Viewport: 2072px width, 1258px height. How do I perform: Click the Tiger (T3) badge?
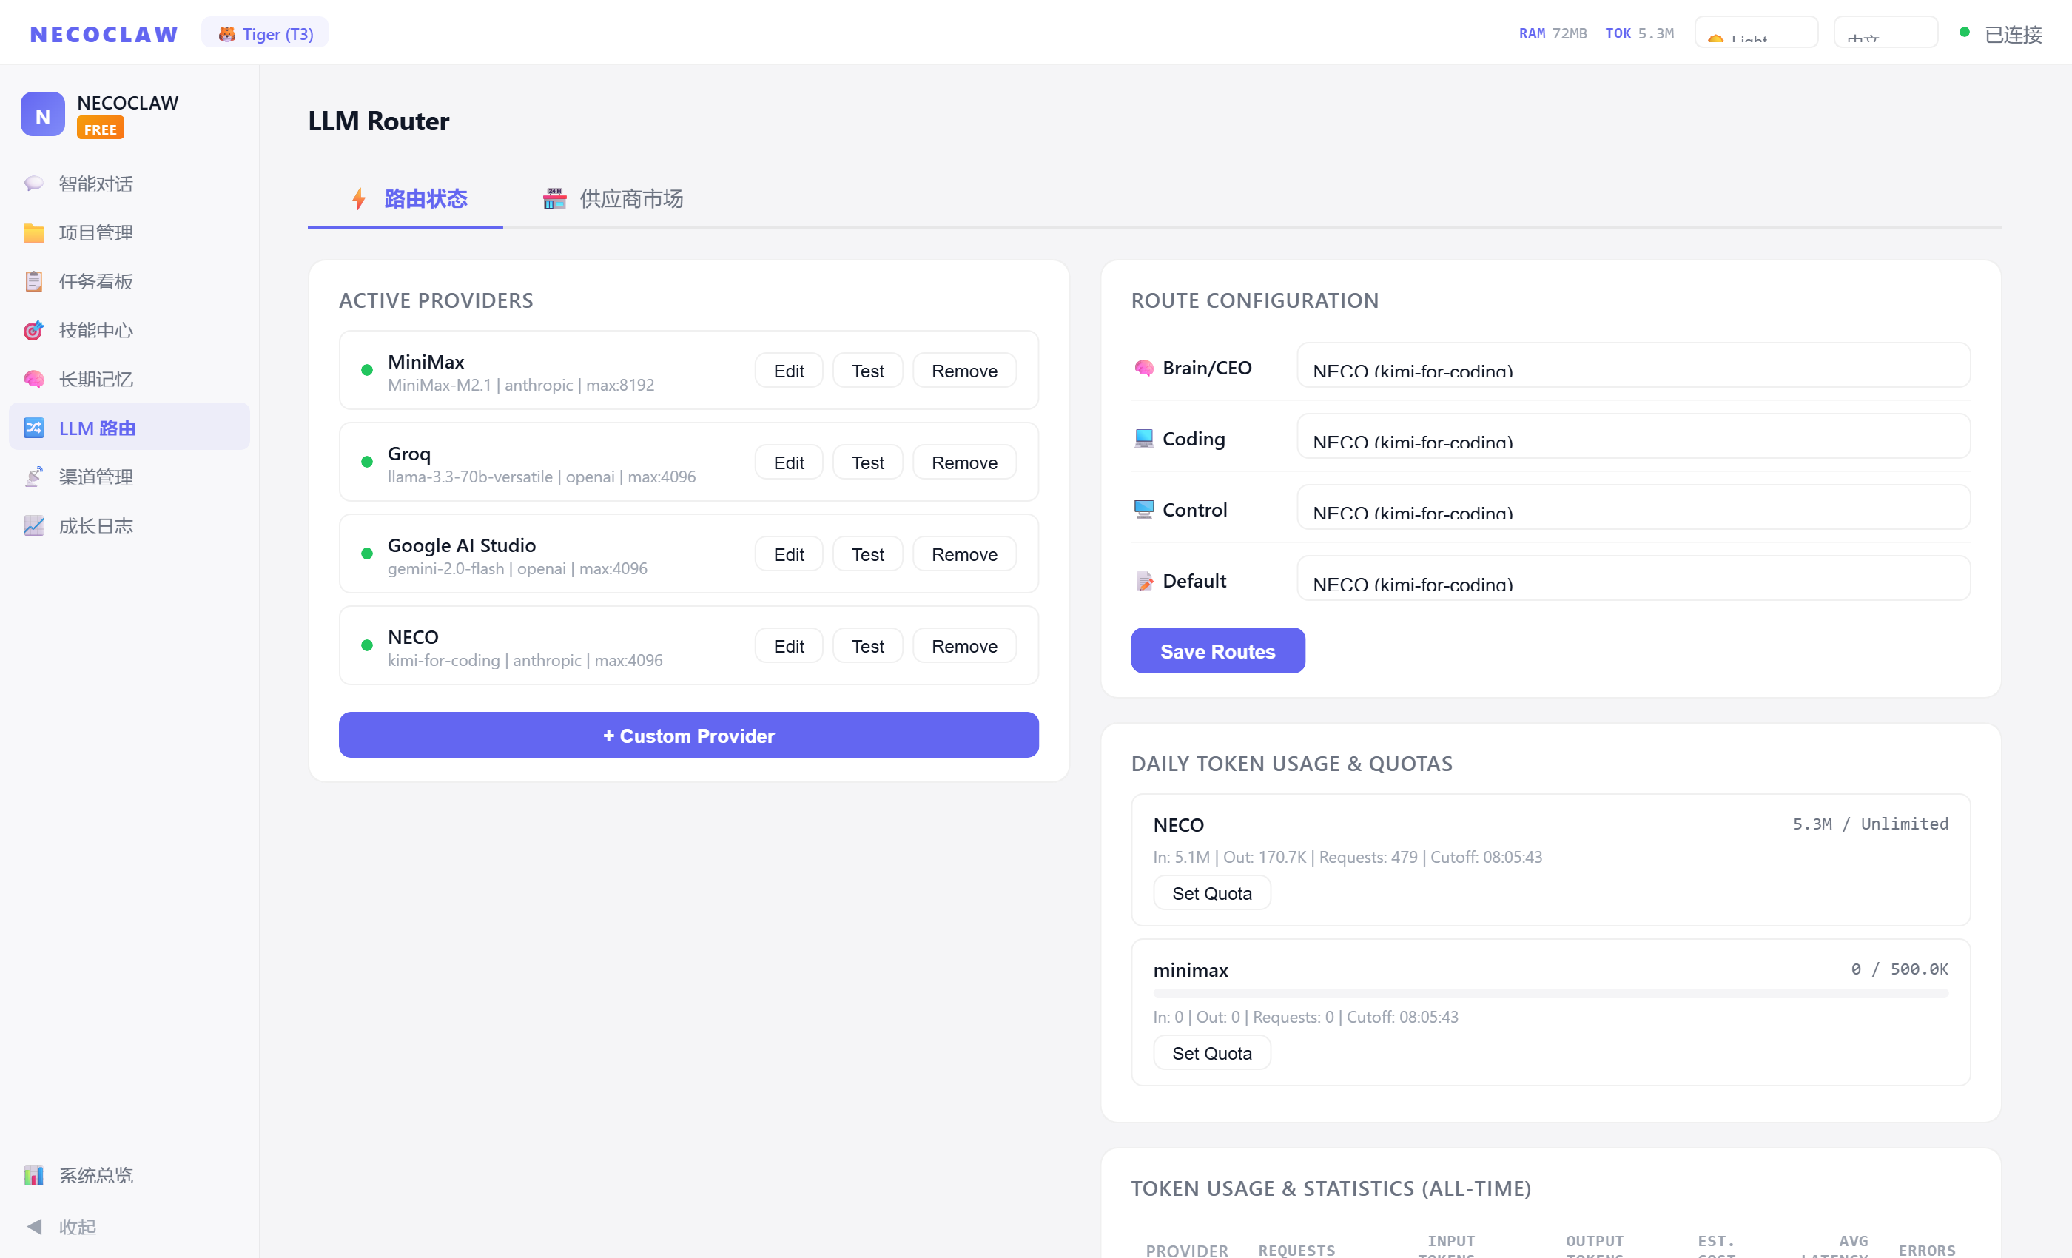(265, 33)
